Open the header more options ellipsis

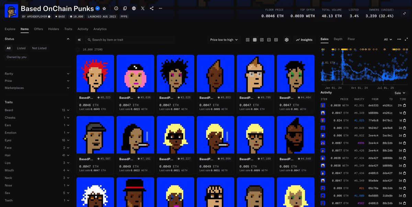160,8
